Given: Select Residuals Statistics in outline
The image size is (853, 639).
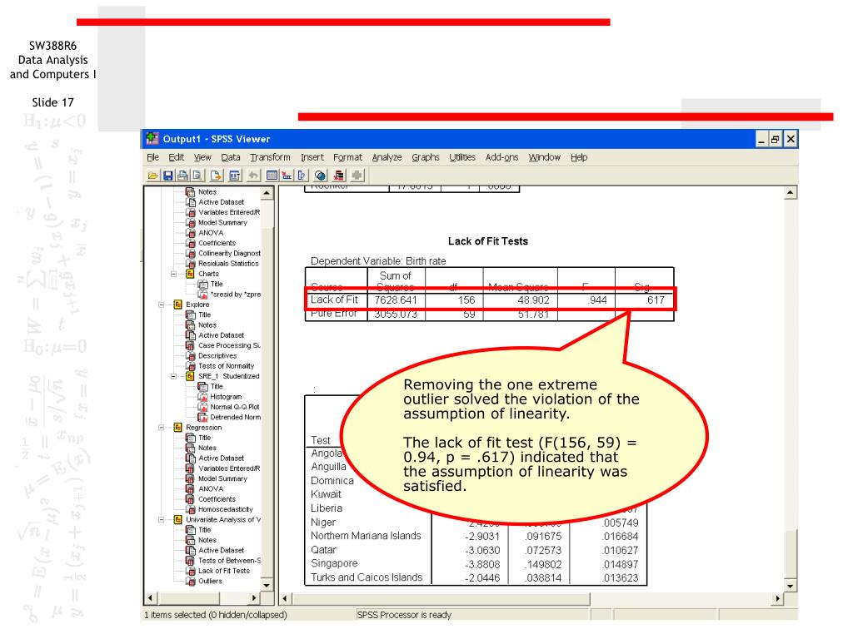Looking at the screenshot, I should (x=228, y=264).
